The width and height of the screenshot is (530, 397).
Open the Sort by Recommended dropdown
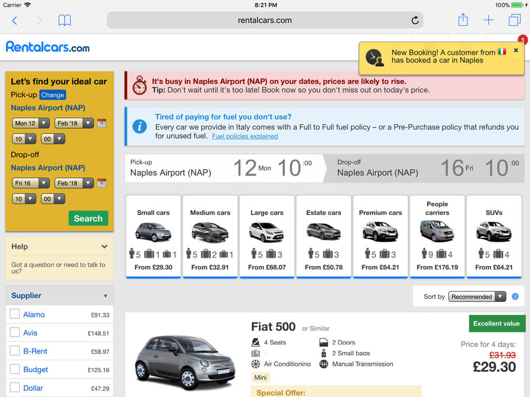pos(477,297)
